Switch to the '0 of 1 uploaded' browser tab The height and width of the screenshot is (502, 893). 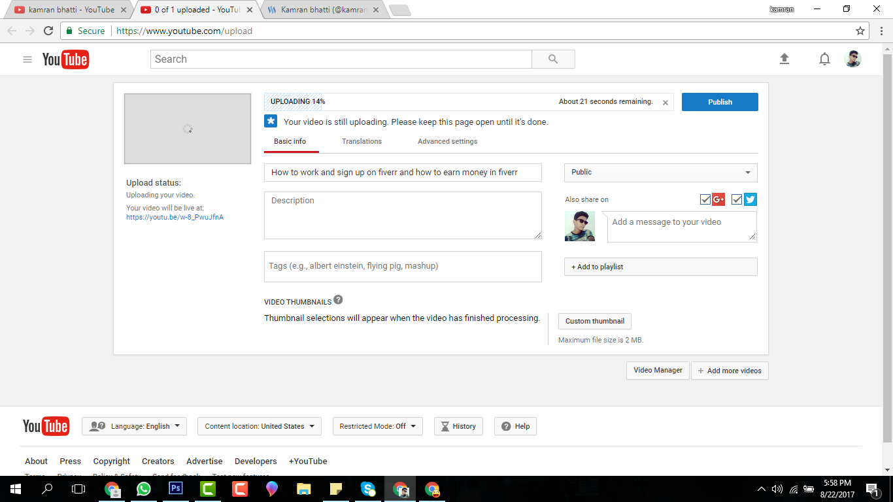[195, 10]
